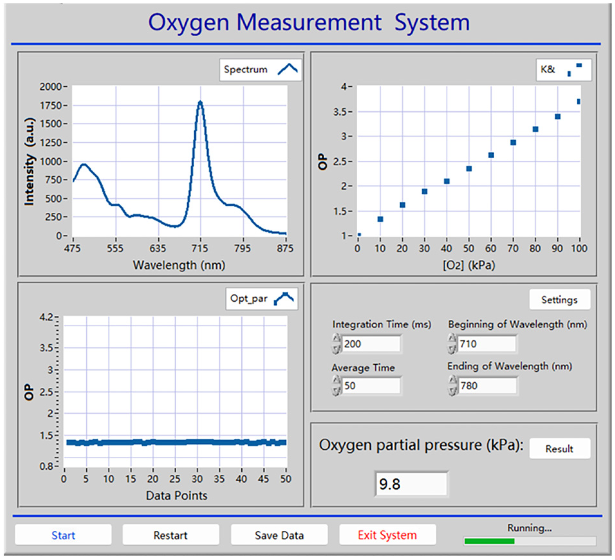Click the Opt_par plot legend icon
The image size is (615, 560).
(284, 298)
